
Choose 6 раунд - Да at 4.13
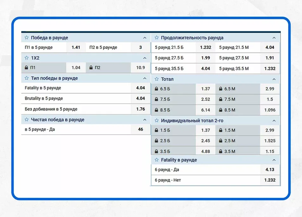pos(270,170)
